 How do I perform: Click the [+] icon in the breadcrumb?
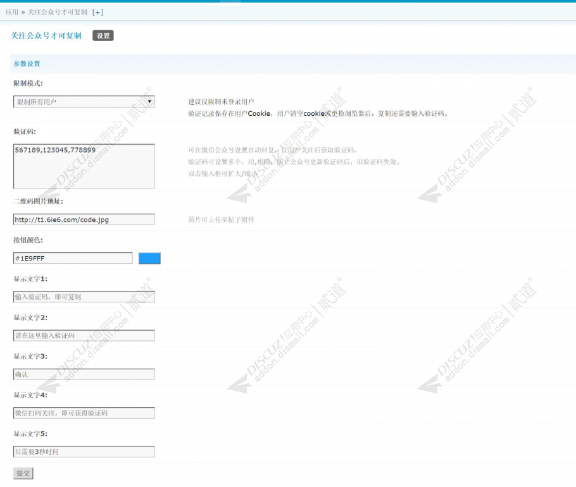pos(97,12)
